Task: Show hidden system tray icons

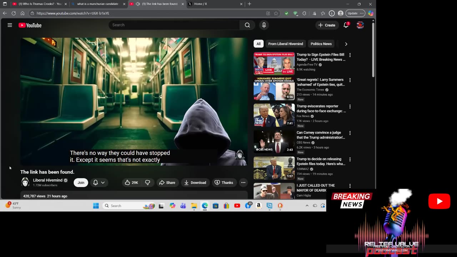Action: pyautogui.click(x=307, y=206)
